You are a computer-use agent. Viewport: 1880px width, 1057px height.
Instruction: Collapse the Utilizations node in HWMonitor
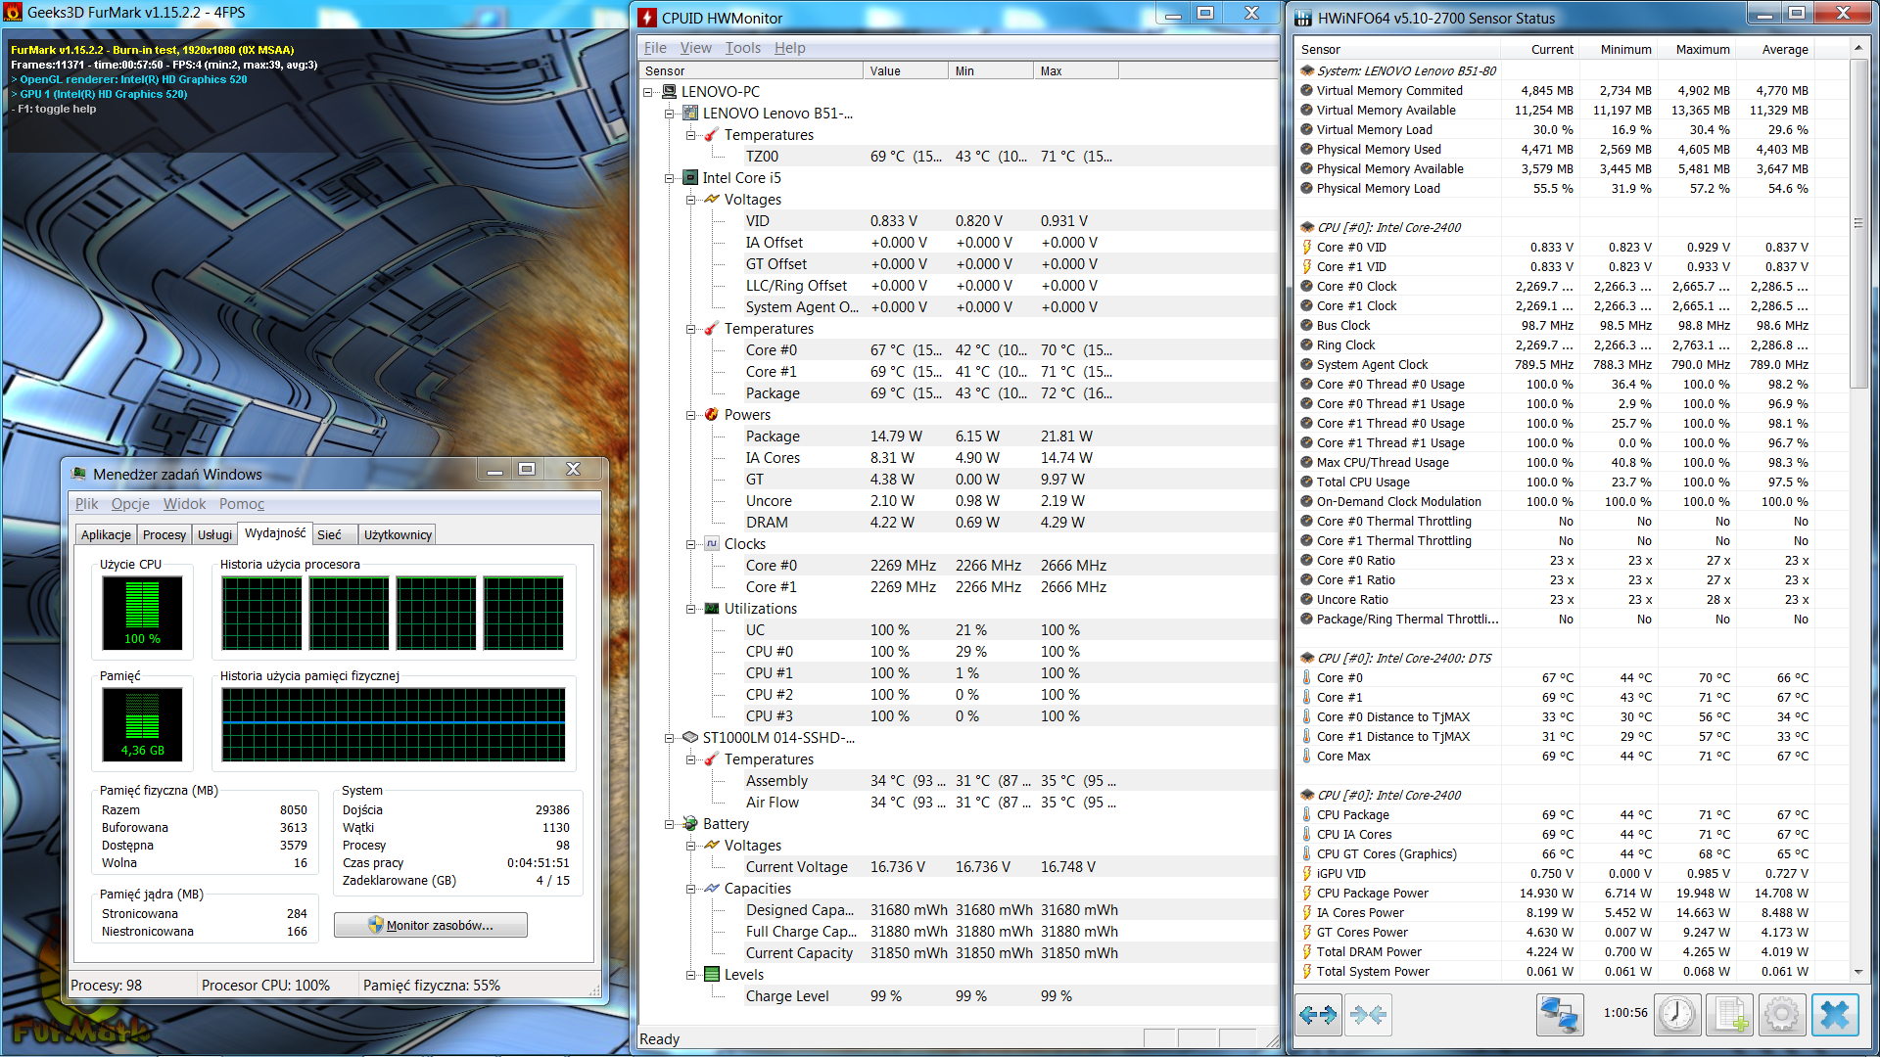pyautogui.click(x=691, y=609)
